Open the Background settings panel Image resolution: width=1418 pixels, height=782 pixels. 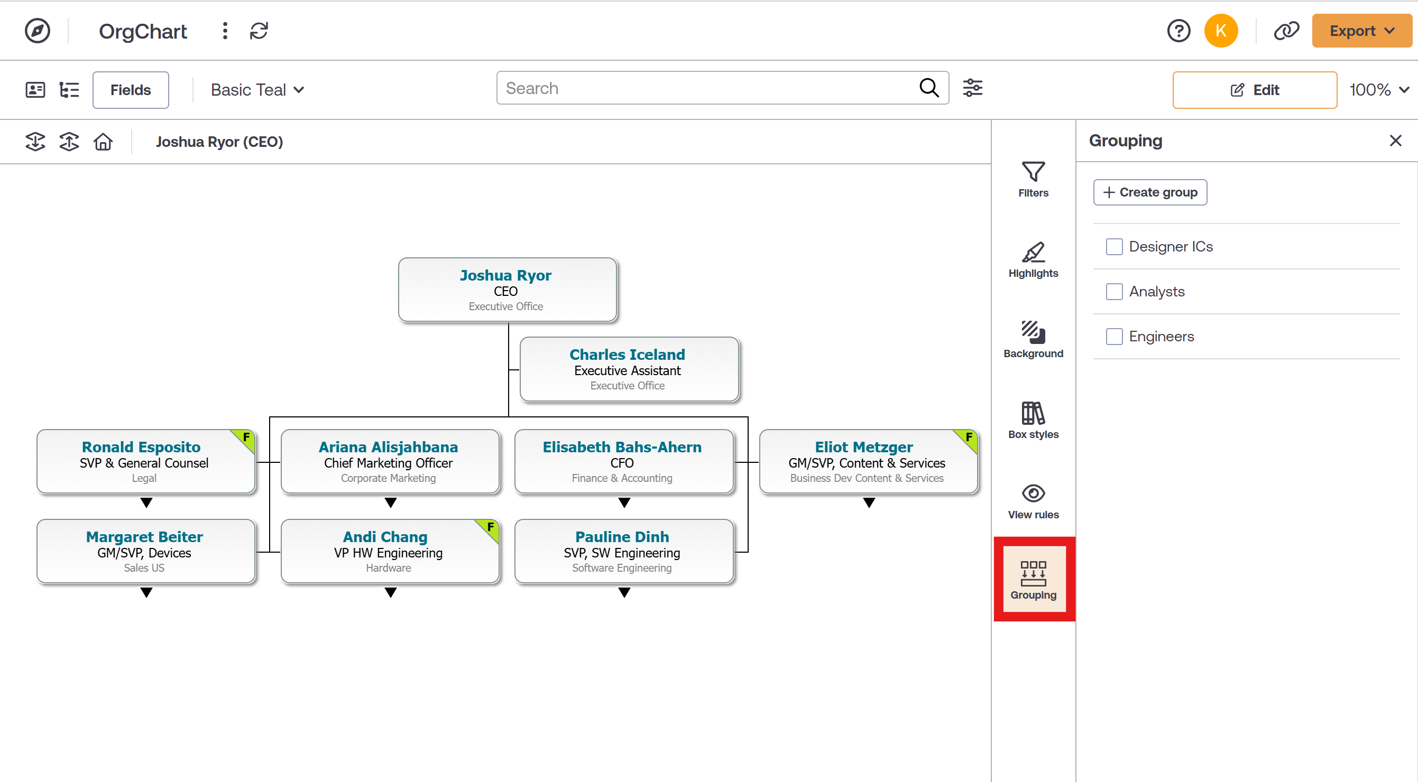pos(1033,338)
